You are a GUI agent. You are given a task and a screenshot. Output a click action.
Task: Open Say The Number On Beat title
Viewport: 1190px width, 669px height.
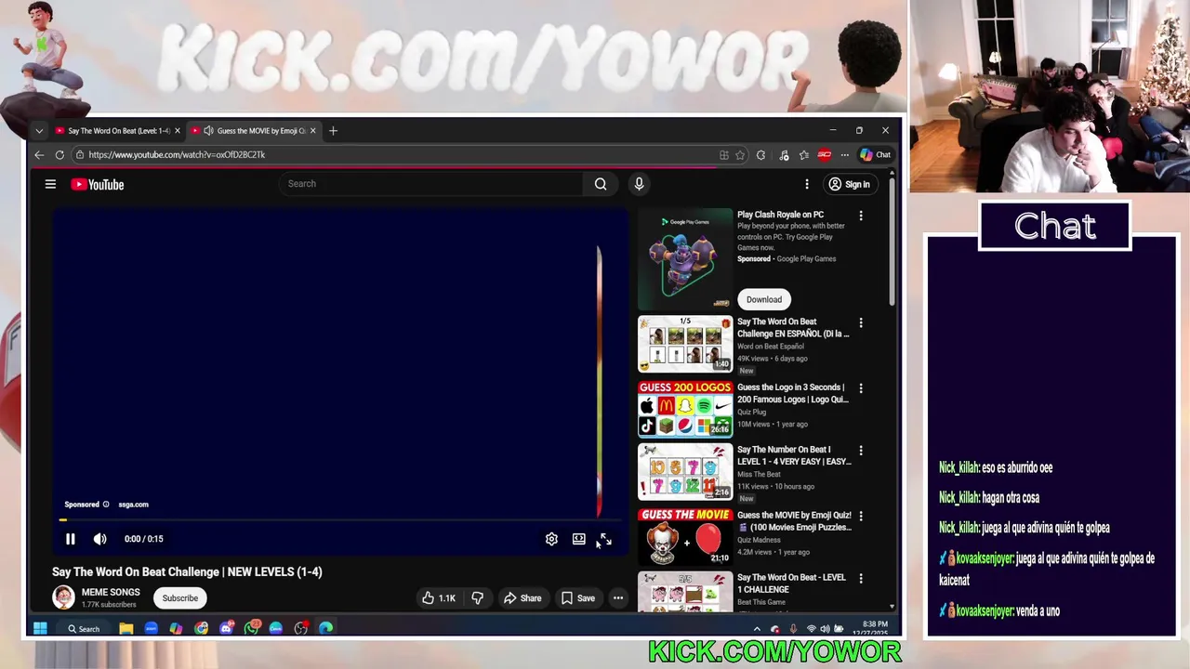[x=794, y=455]
